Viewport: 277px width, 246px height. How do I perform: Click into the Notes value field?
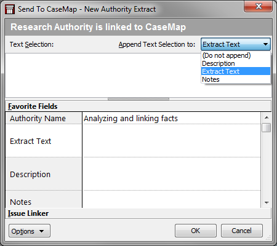point(172,199)
